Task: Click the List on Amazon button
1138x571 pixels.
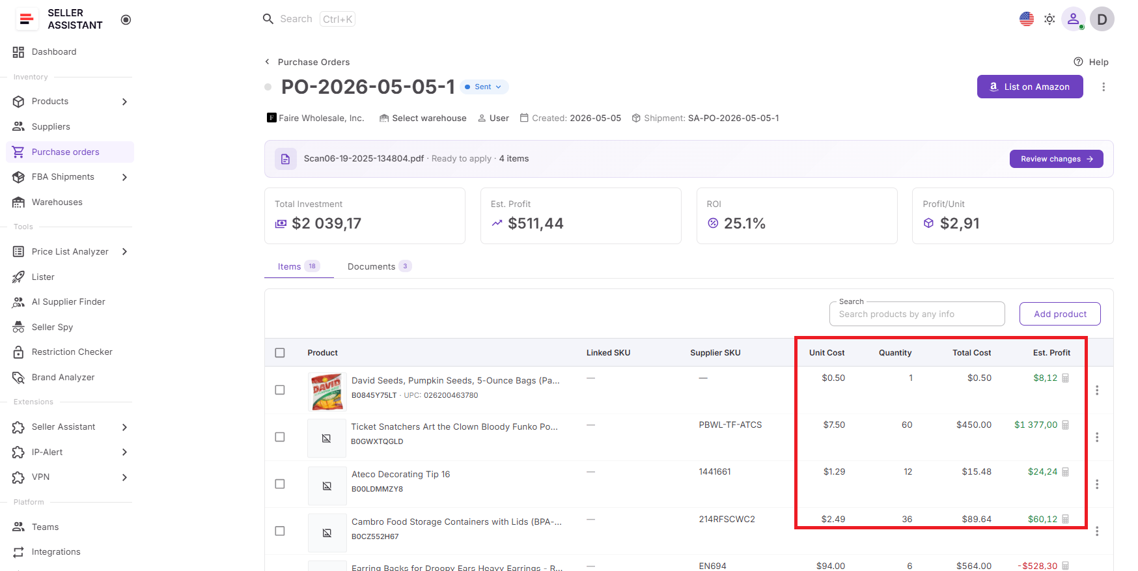Action: (1030, 87)
